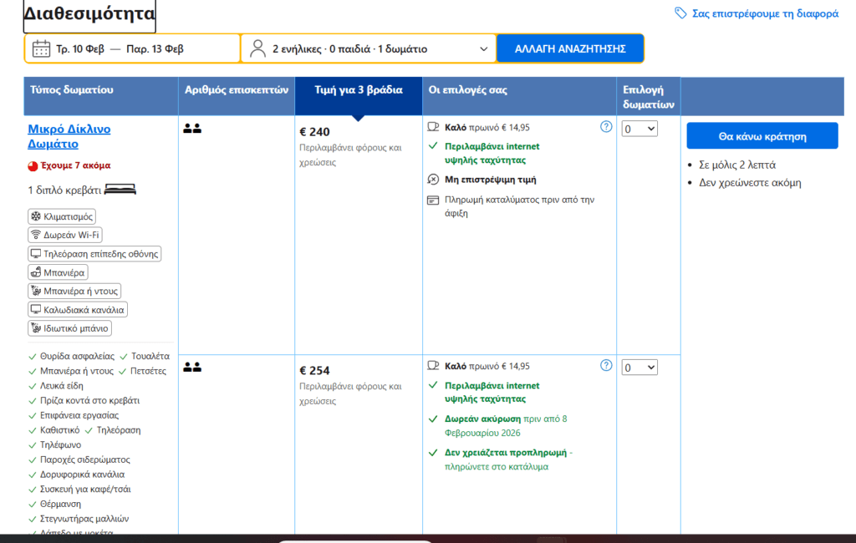Open room quantity dropdown for €254 option
The image size is (856, 543).
(639, 368)
